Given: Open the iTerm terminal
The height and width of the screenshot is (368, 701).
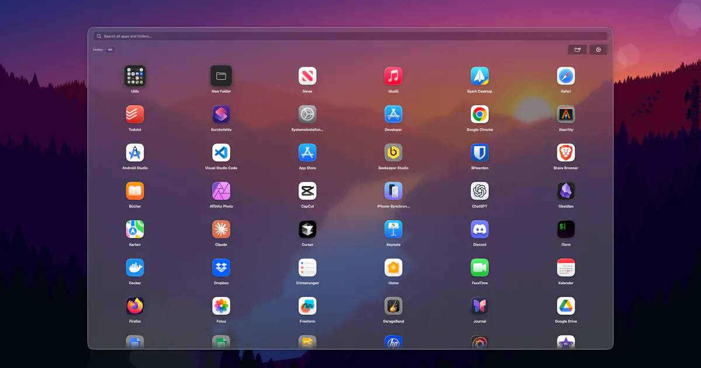Looking at the screenshot, I should (566, 229).
